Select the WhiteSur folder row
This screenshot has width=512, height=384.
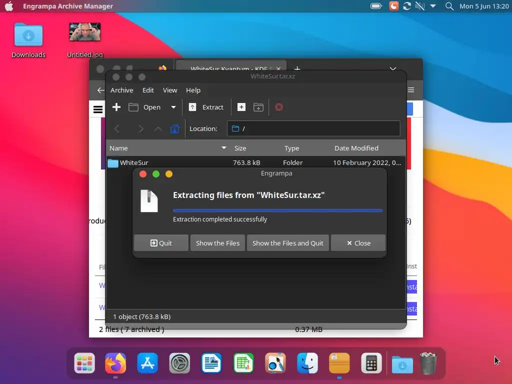pyautogui.click(x=256, y=162)
